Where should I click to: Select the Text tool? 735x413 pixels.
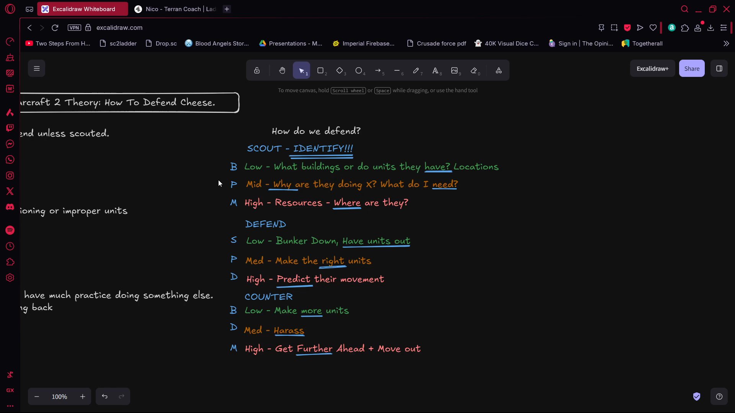pyautogui.click(x=435, y=70)
